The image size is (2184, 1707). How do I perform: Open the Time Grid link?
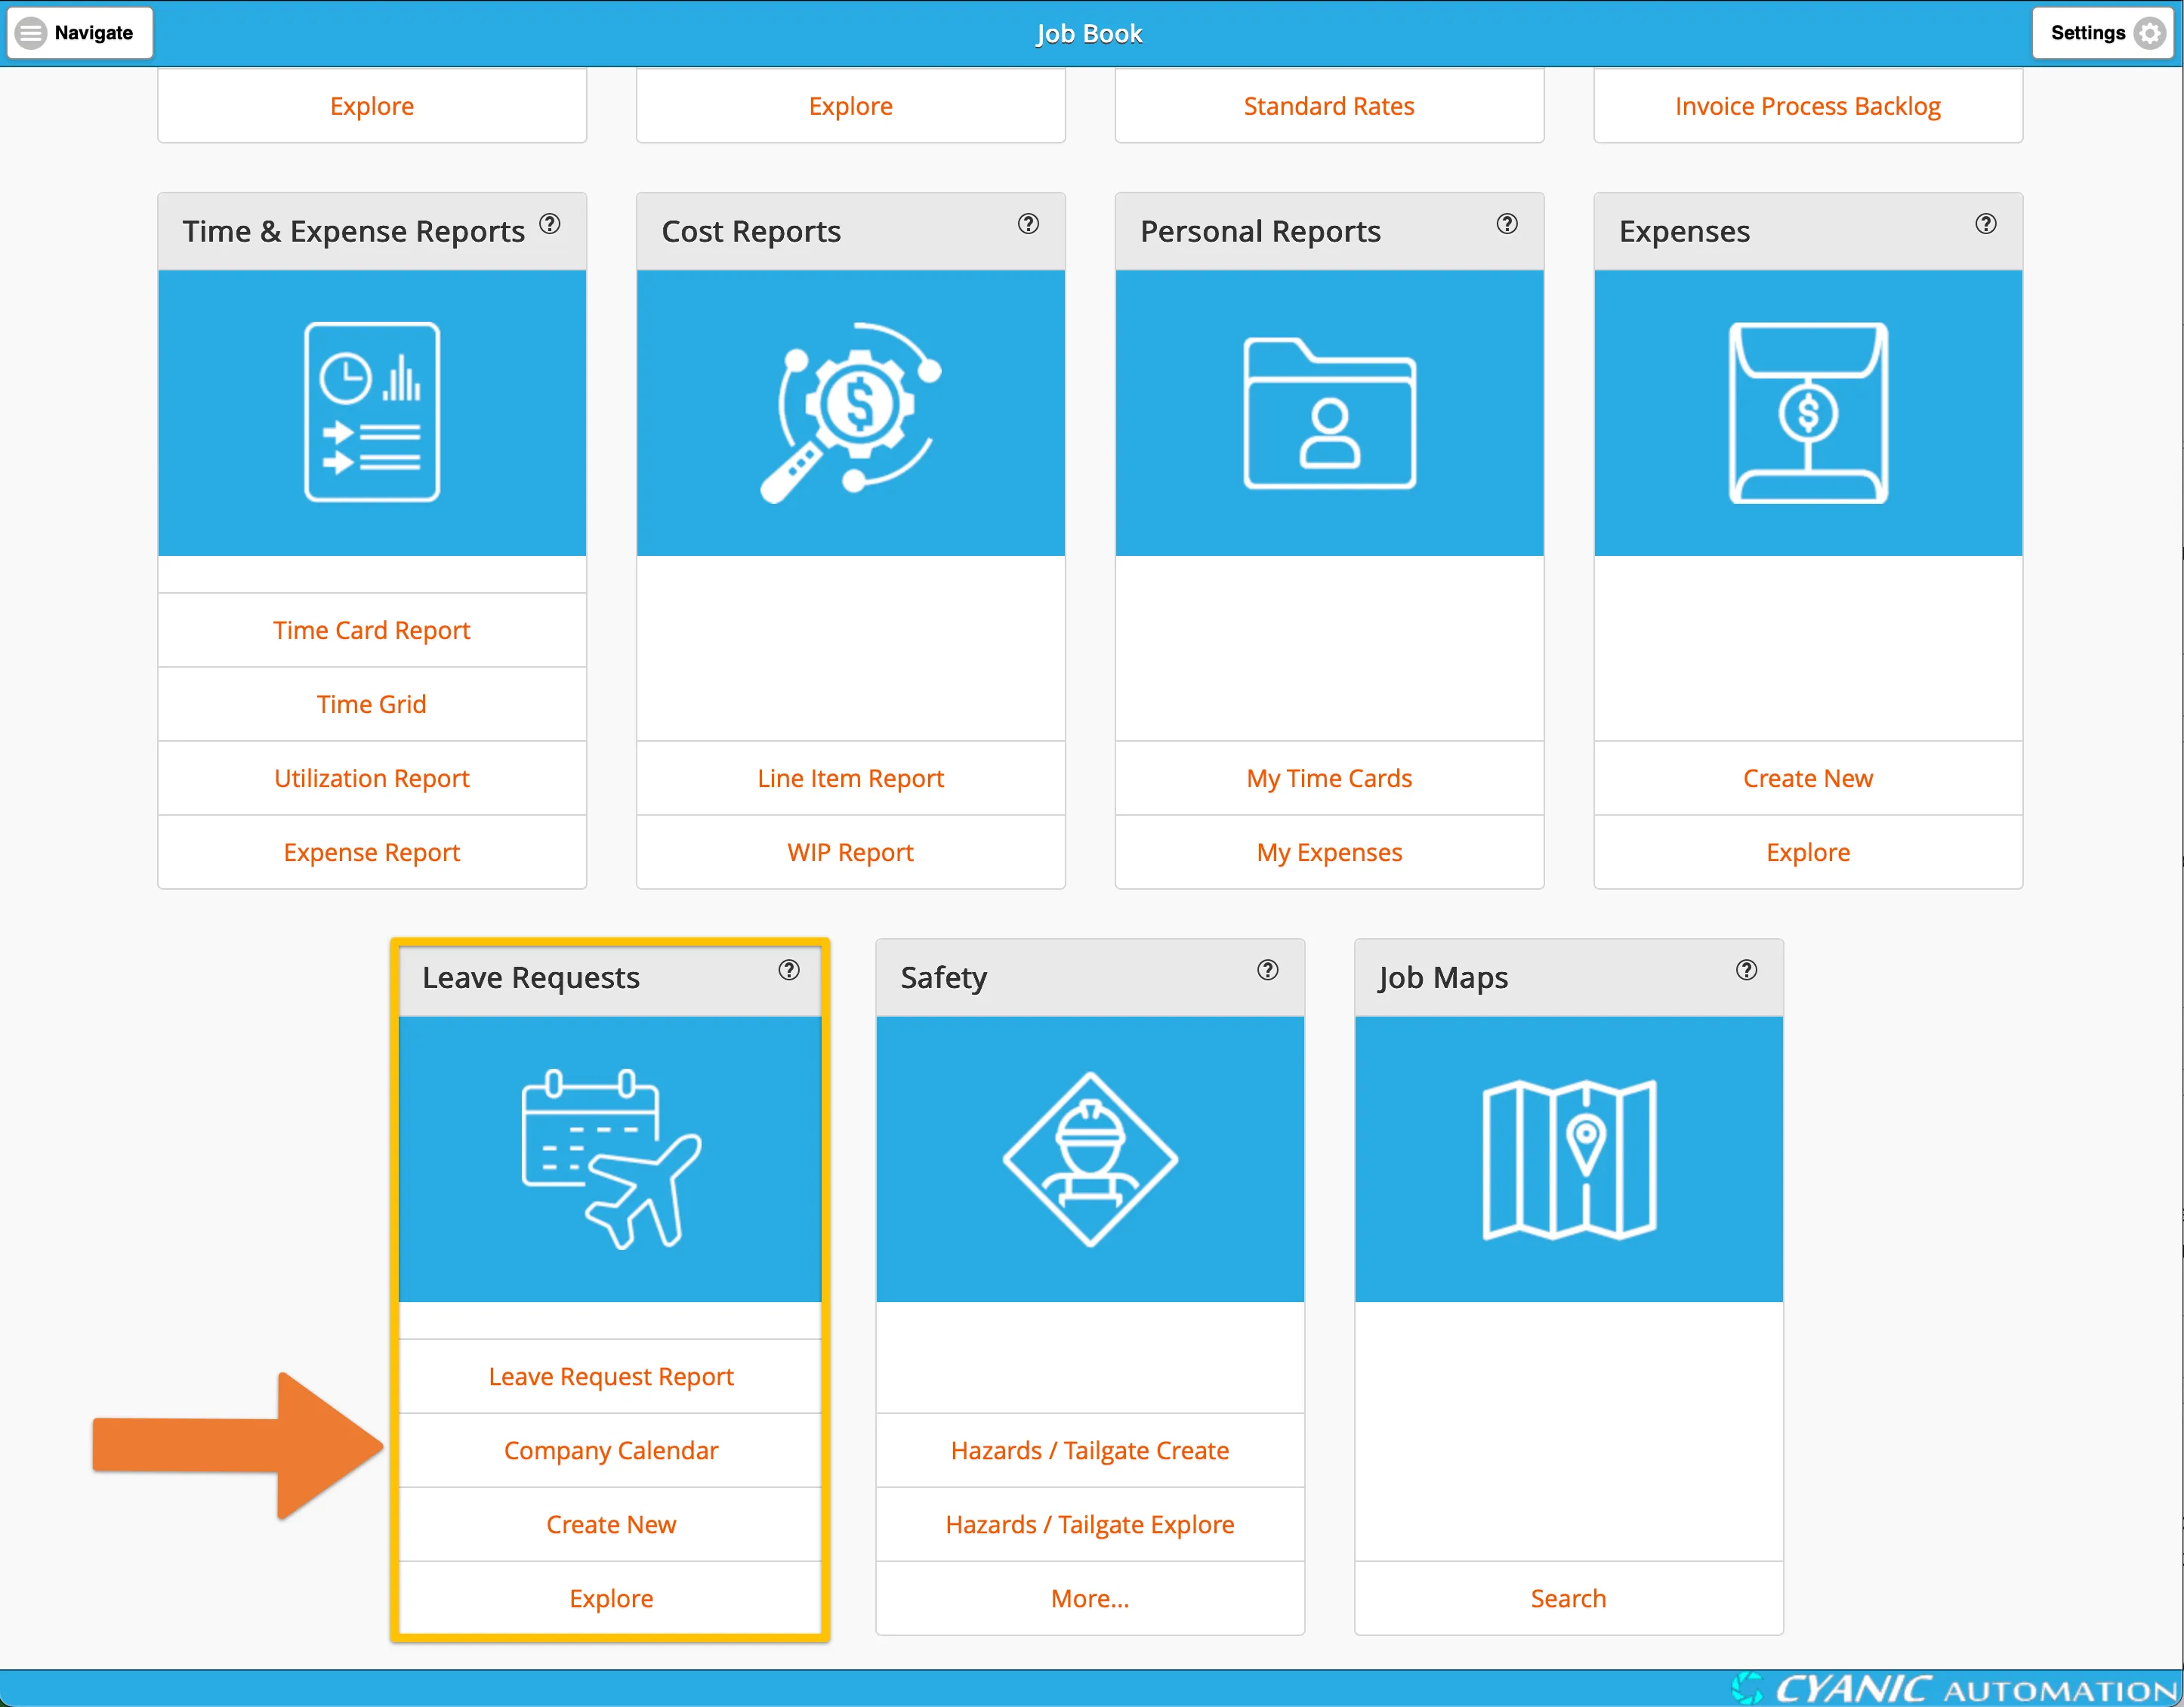[x=372, y=704]
